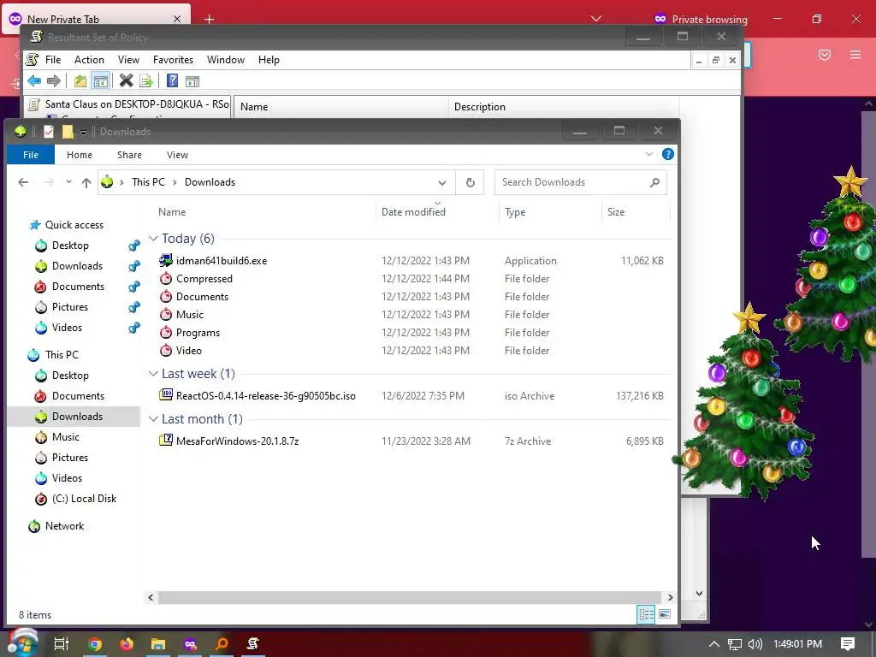The image size is (876, 657).
Task: Sort files by Name column header
Action: pyautogui.click(x=262, y=212)
